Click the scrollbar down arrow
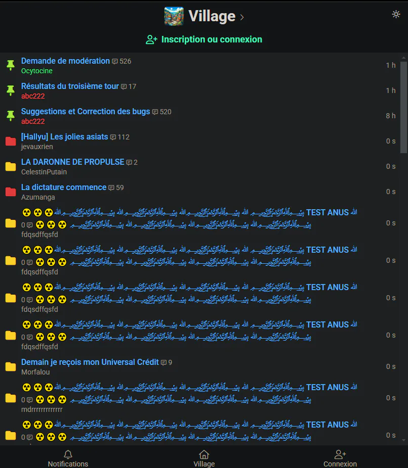Image resolution: width=408 pixels, height=468 pixels. [x=403, y=440]
